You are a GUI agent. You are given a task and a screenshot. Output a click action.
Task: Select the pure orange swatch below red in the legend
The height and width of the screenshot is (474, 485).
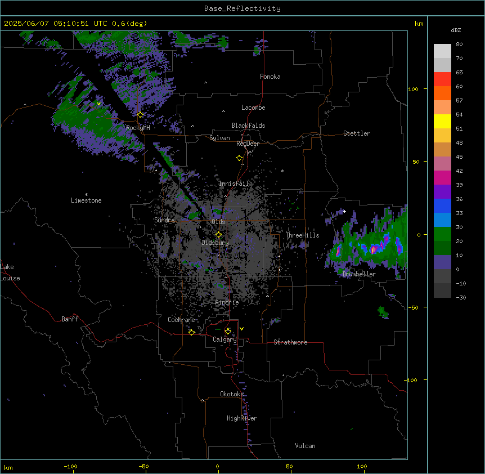[442, 93]
